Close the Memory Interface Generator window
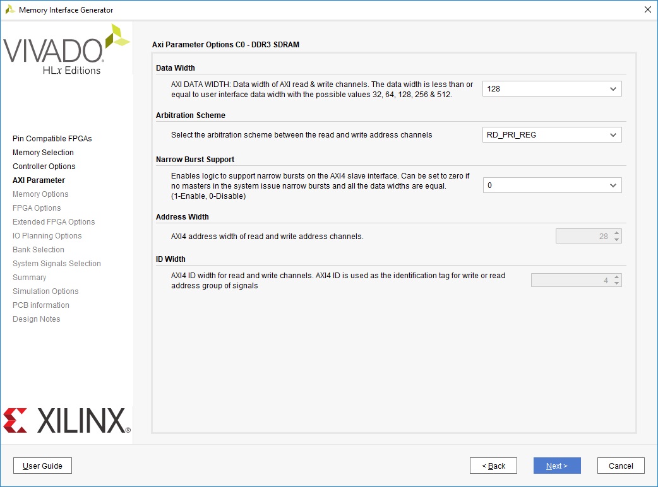 647,9
